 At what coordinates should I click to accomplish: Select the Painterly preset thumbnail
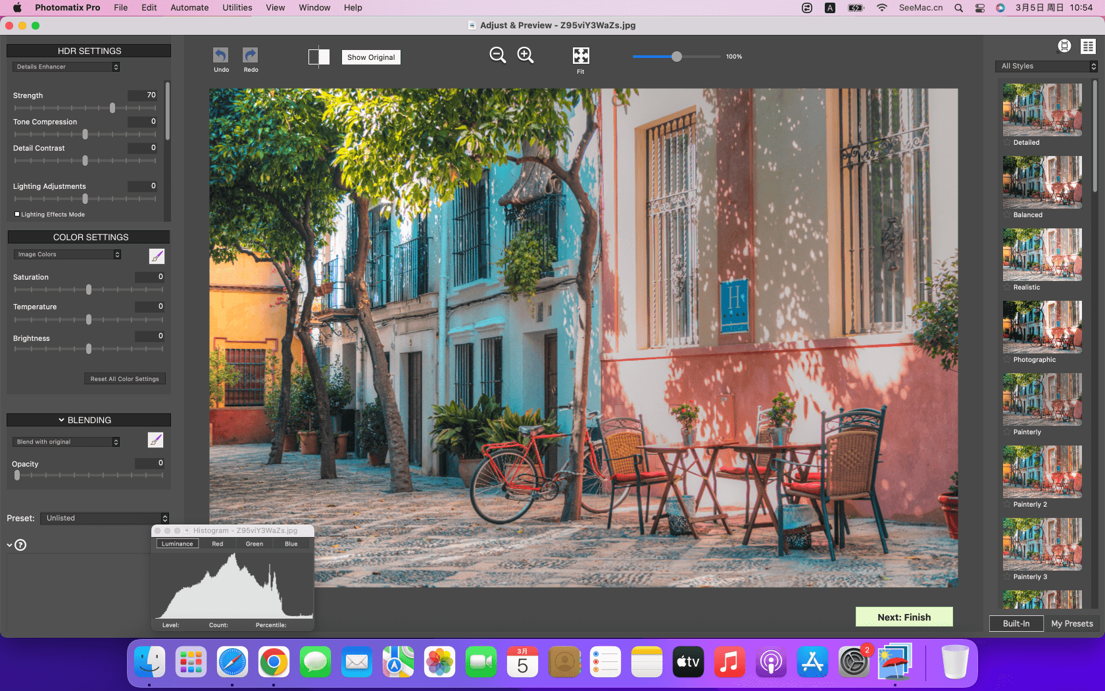(1043, 399)
